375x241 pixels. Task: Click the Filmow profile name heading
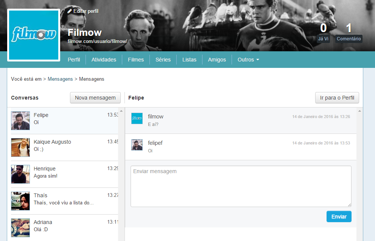tap(85, 32)
